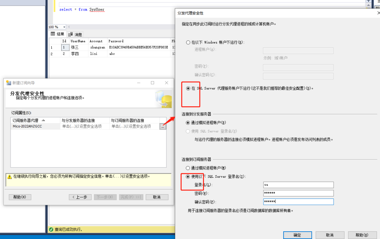Image resolution: width=380 pixels, height=239 pixels.
Task: Select use SQL Server login for subscriber
Action: tap(188, 176)
